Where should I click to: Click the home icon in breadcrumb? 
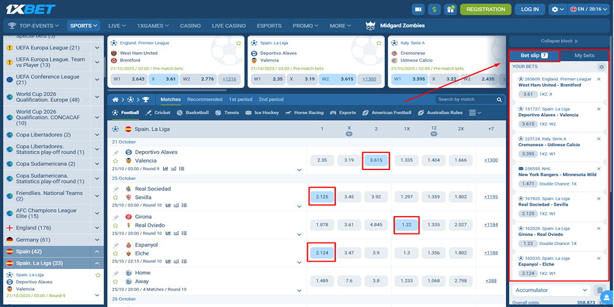point(115,99)
